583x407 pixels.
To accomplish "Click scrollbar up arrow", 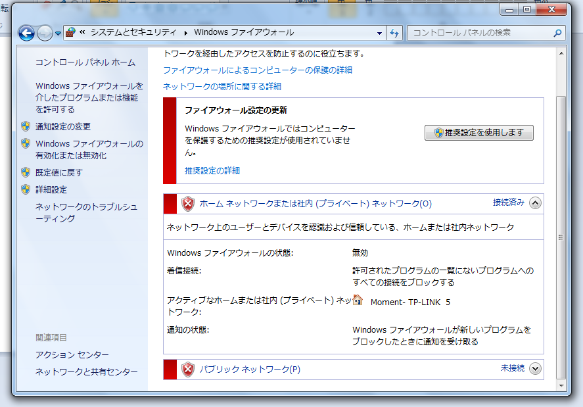I will 561,53.
